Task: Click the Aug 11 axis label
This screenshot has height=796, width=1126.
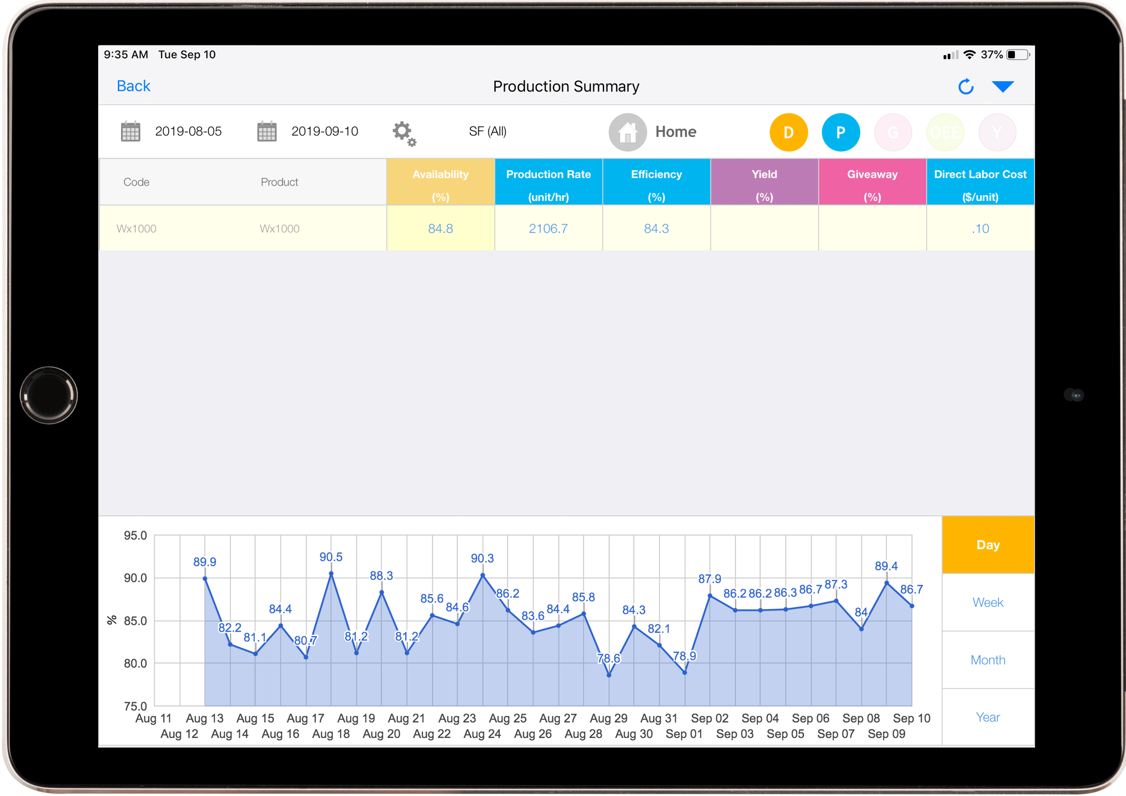Action: tap(154, 718)
